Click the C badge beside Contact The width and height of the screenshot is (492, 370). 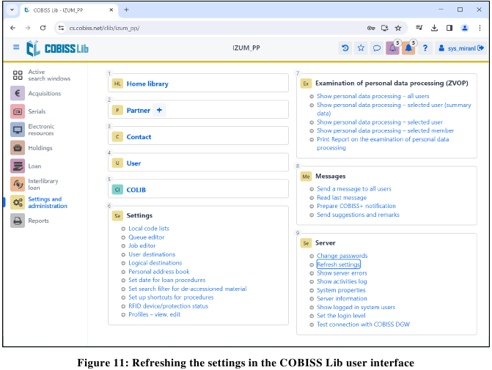click(117, 137)
